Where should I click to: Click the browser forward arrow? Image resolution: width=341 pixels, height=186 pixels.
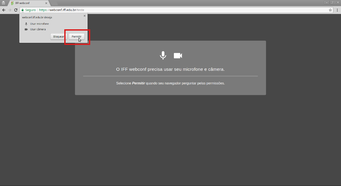10,10
